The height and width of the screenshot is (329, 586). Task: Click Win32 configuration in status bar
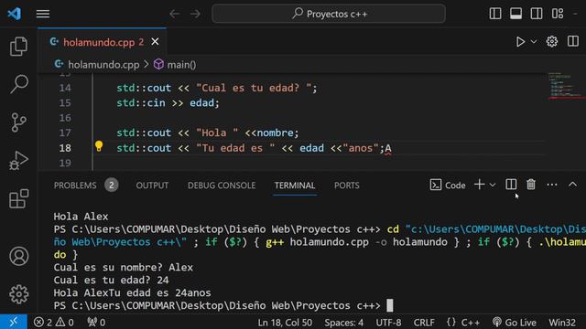[562, 323]
